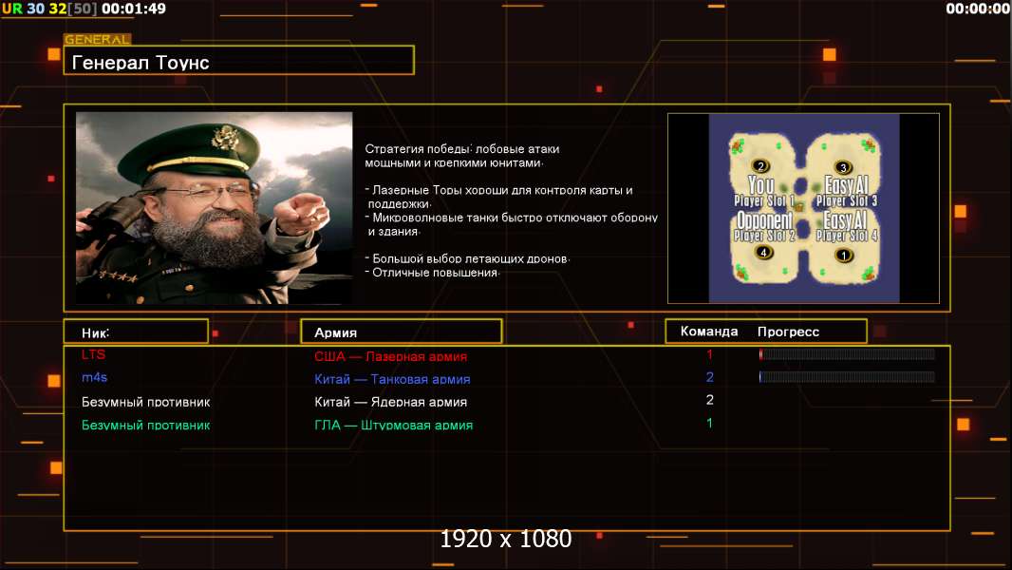Click the 00:01:49 timer at top left
This screenshot has width=1012, height=570.
coord(134,9)
